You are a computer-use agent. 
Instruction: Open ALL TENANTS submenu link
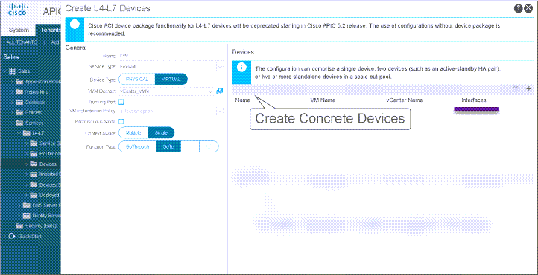click(22, 42)
